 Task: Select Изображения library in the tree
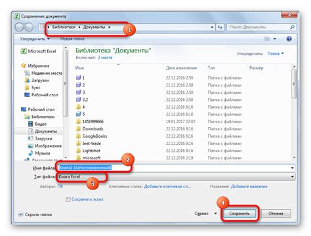pos(45,146)
